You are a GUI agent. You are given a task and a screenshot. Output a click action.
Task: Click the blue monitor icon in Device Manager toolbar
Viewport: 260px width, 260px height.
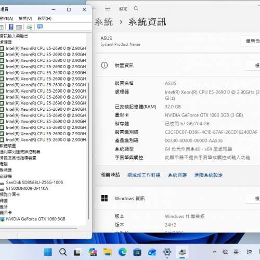(40, 27)
